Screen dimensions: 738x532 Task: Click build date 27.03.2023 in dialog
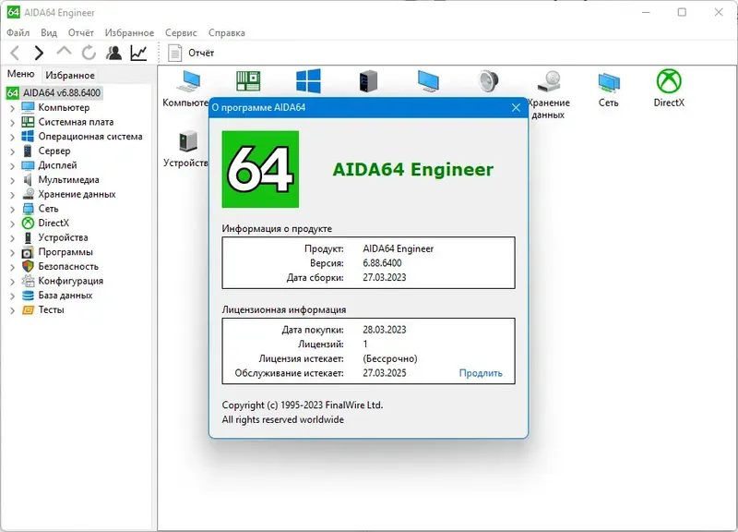(x=384, y=277)
